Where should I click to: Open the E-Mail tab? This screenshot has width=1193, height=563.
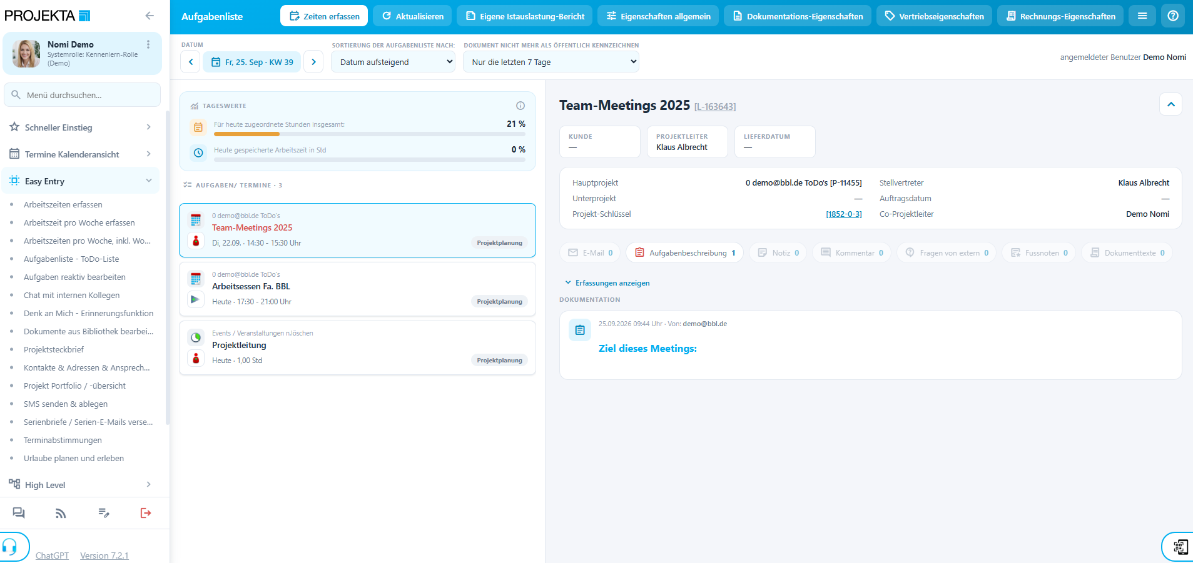tap(590, 252)
